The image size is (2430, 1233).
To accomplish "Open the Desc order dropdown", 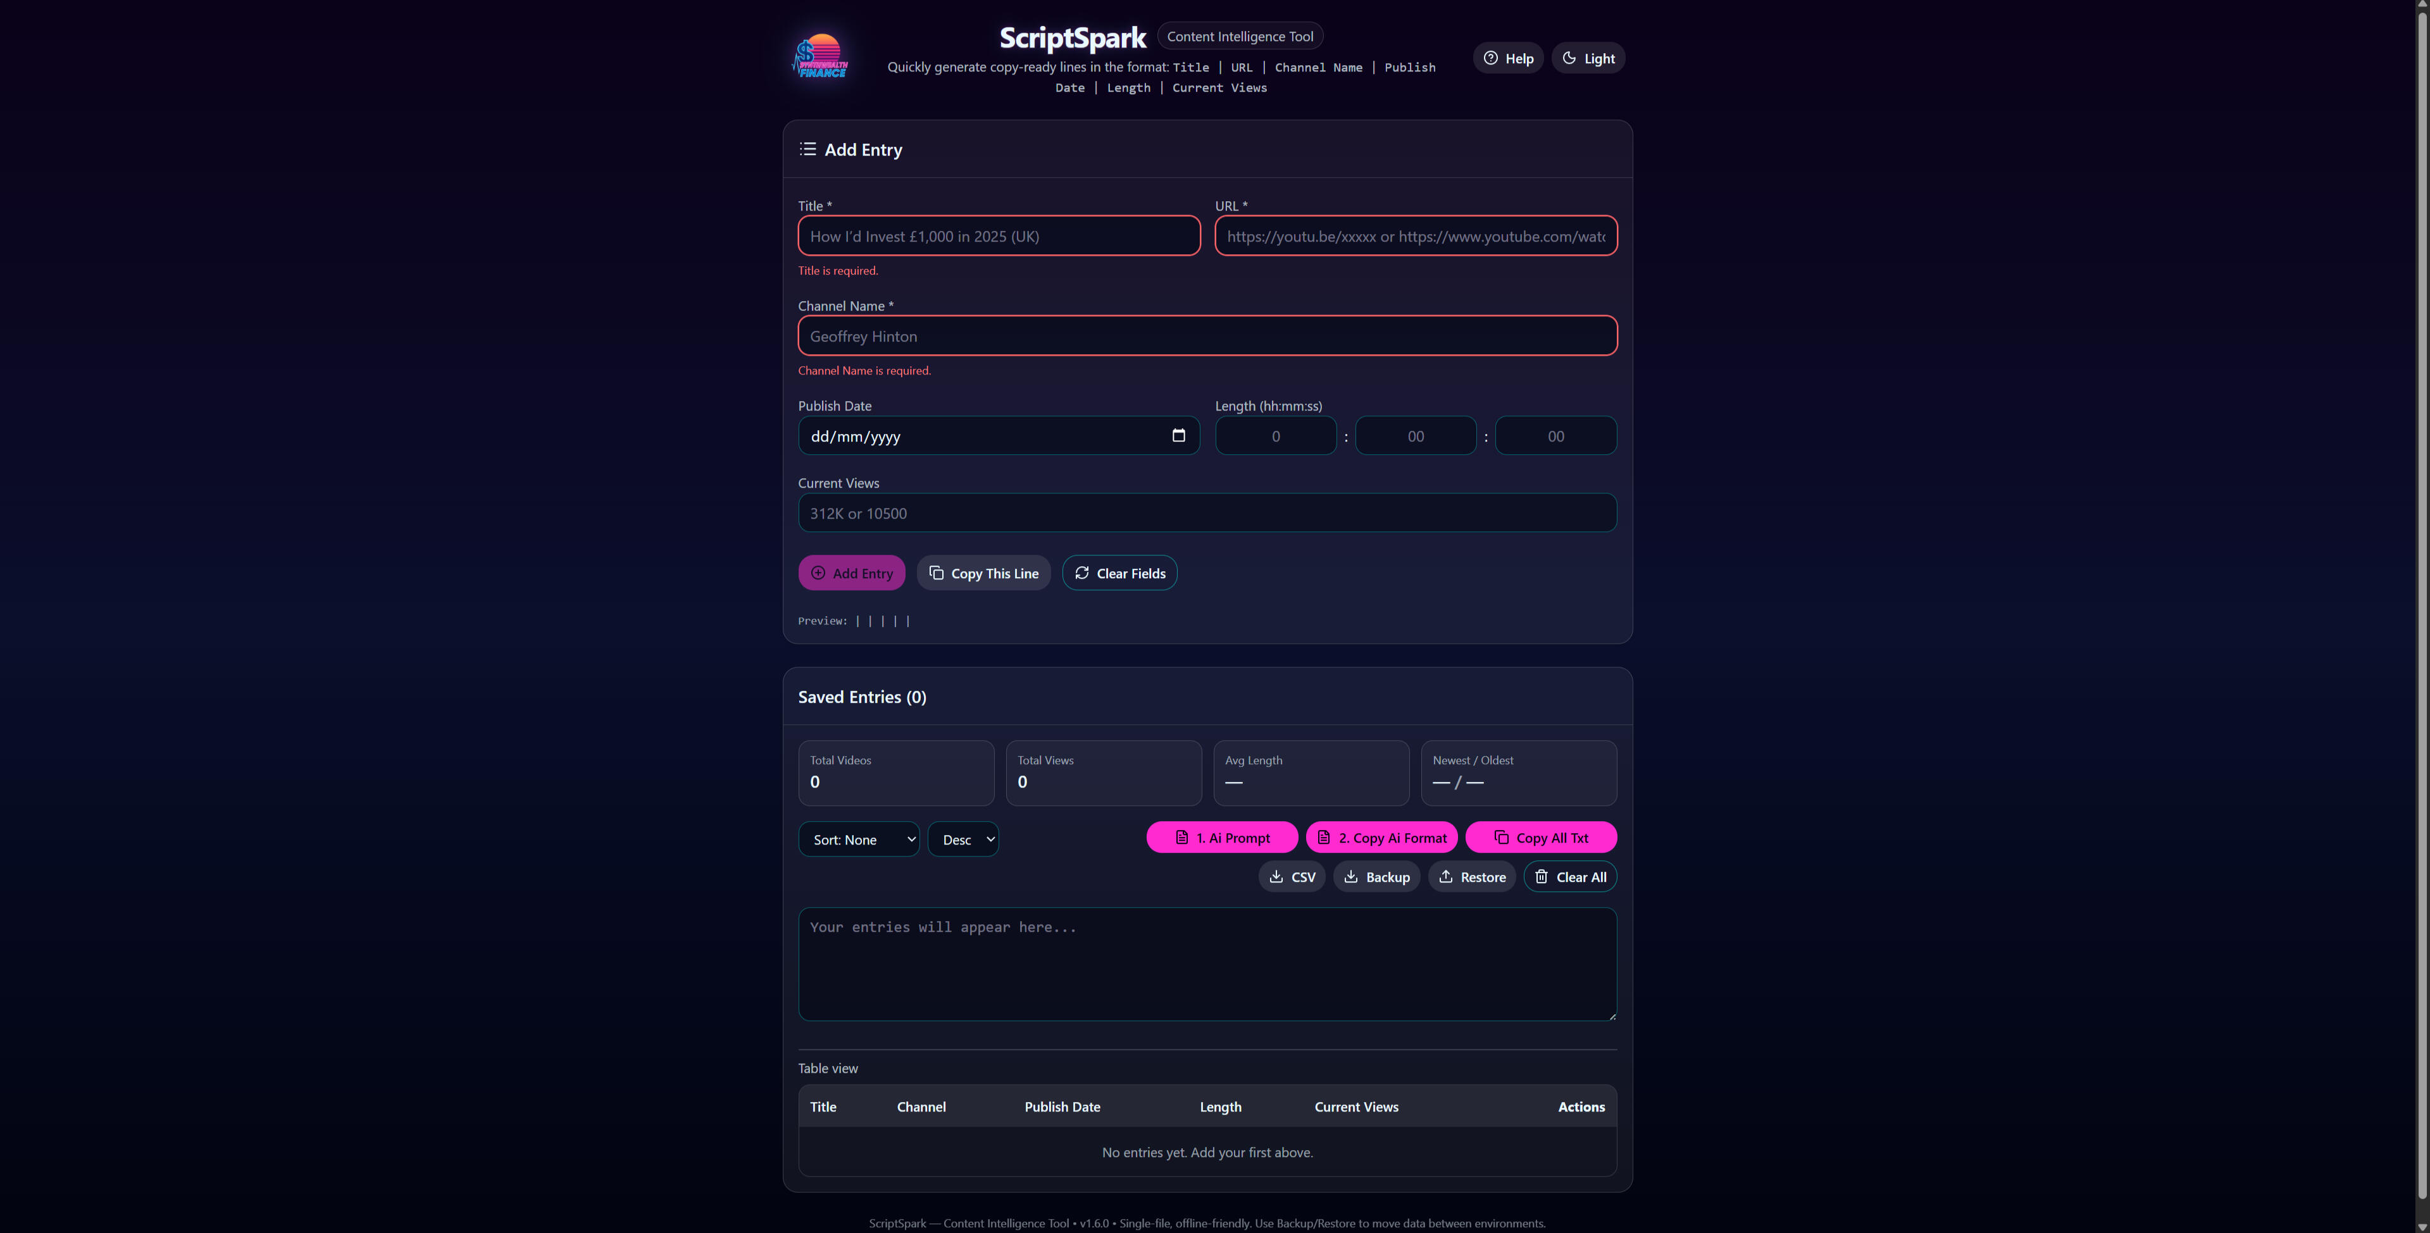I will 962,840.
